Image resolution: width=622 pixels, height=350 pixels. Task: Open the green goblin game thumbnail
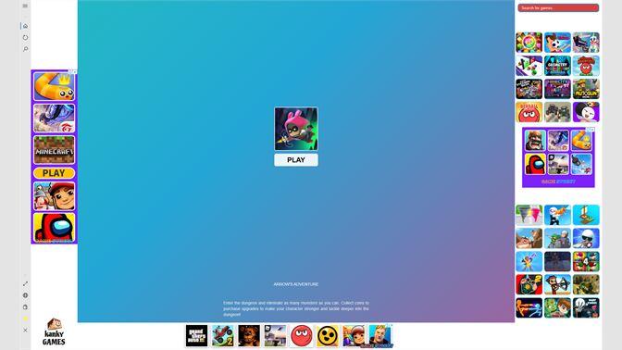pyautogui.click(x=557, y=238)
